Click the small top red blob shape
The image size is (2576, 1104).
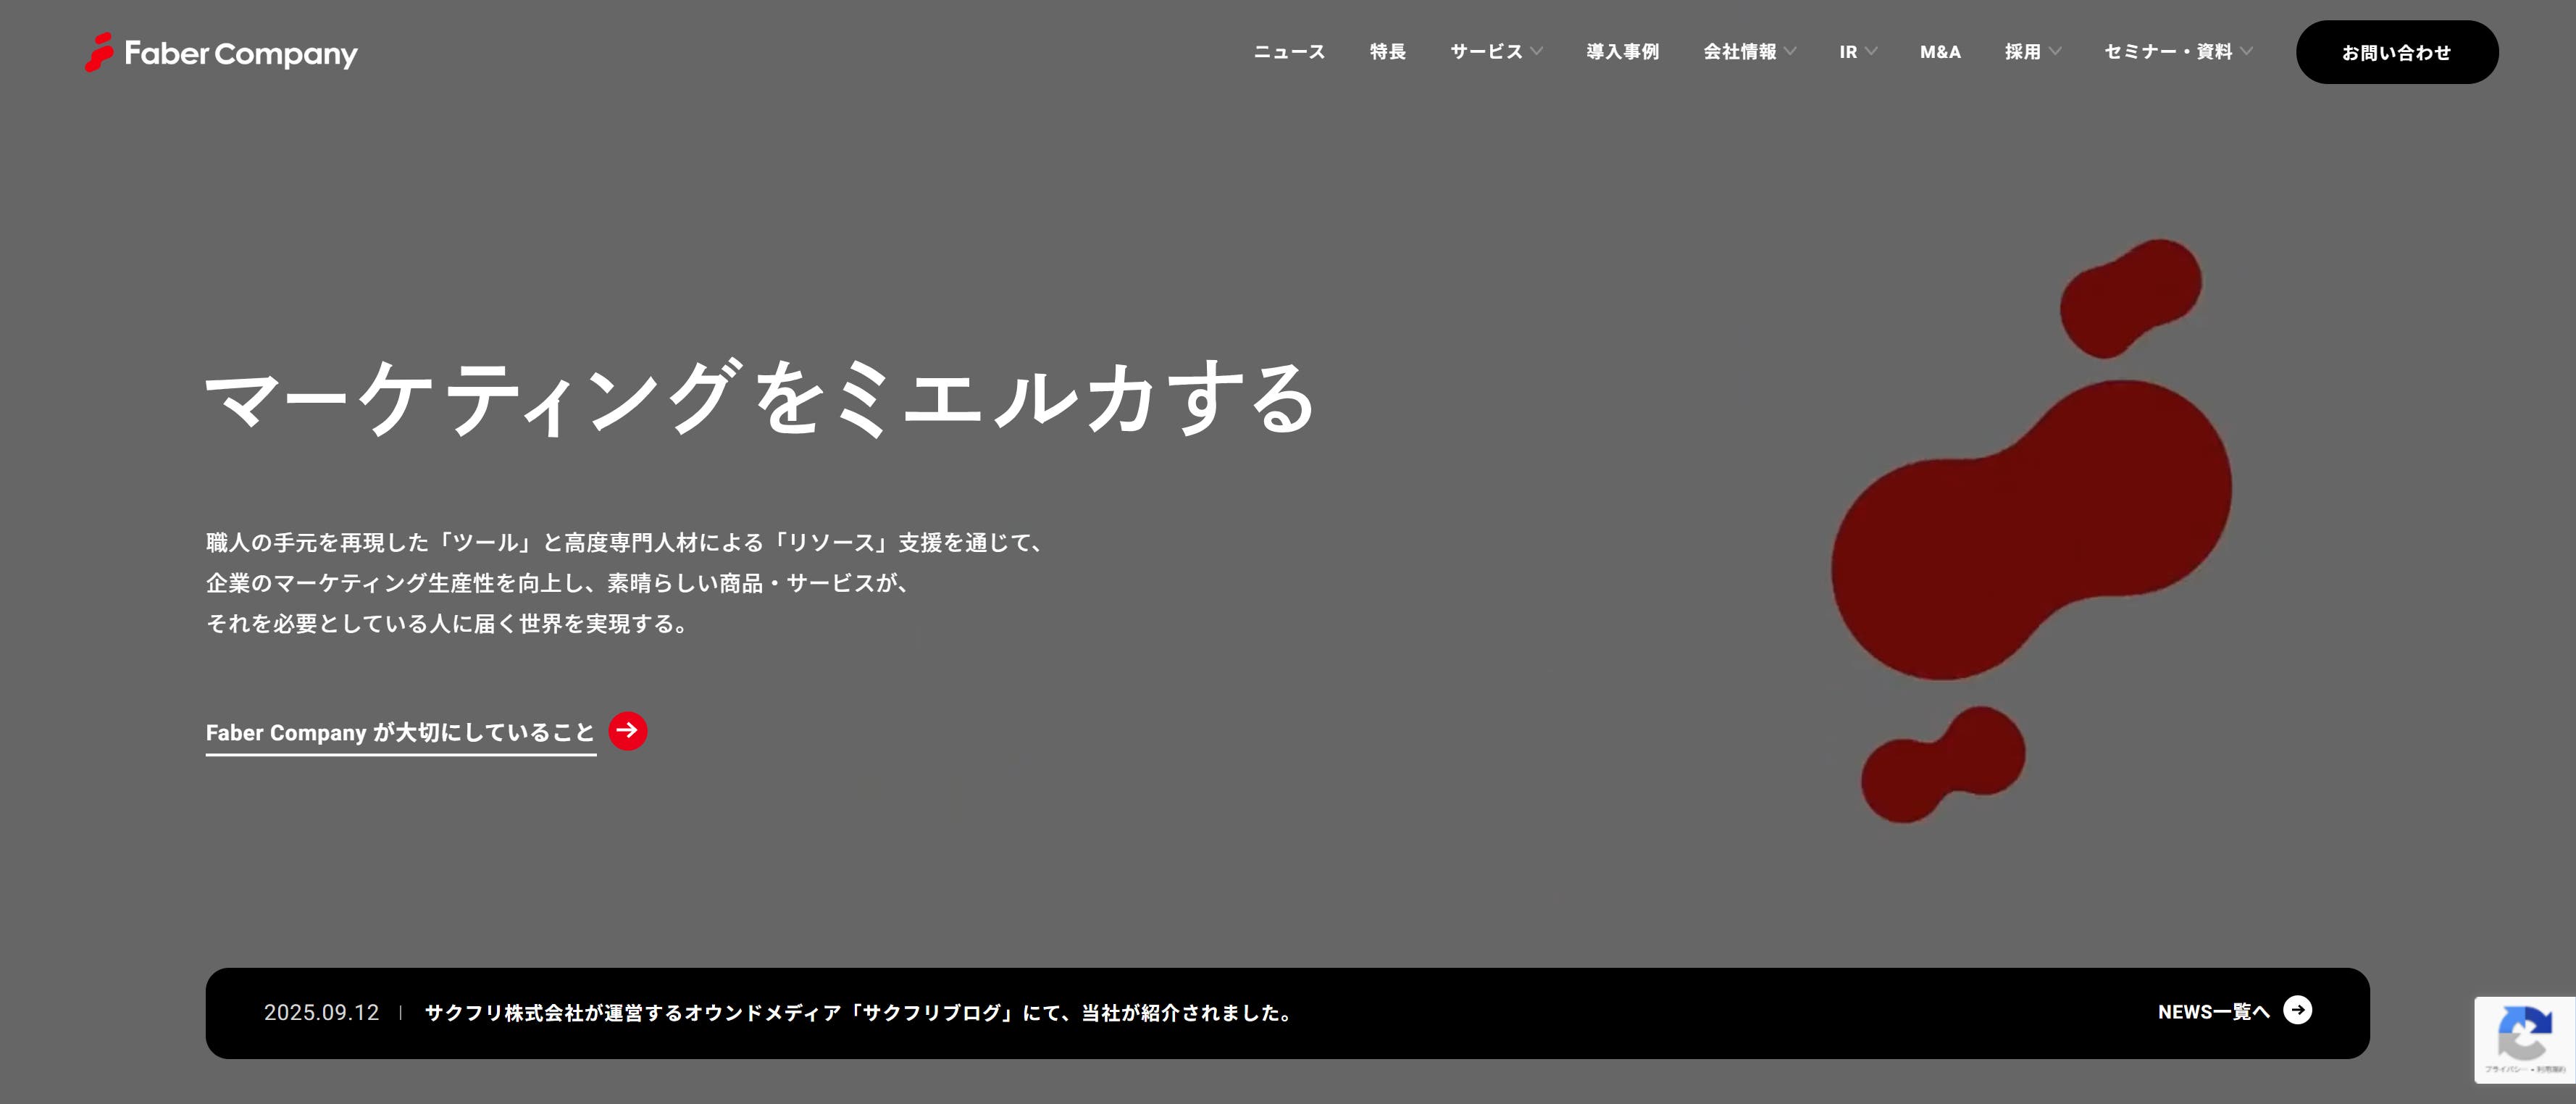(x=2130, y=298)
